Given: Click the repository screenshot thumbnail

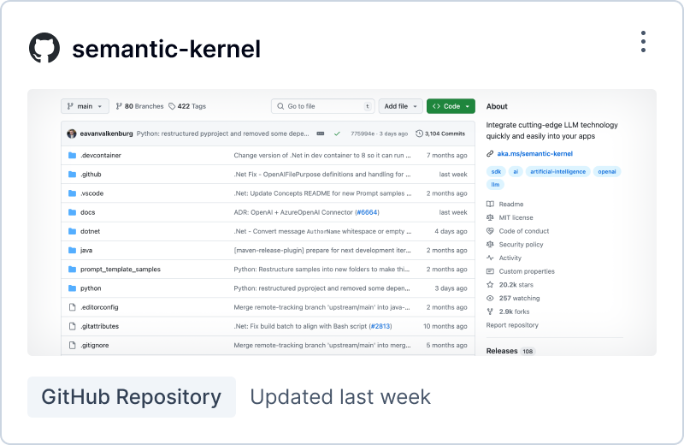Looking at the screenshot, I should click(x=342, y=222).
